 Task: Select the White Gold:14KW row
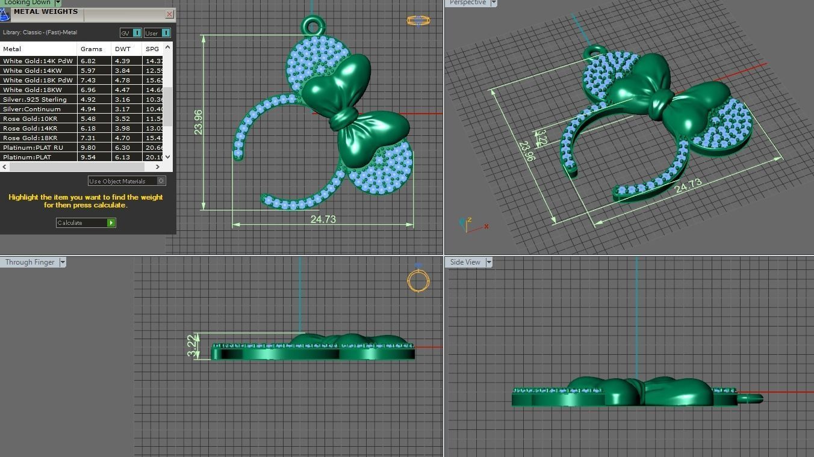point(81,70)
